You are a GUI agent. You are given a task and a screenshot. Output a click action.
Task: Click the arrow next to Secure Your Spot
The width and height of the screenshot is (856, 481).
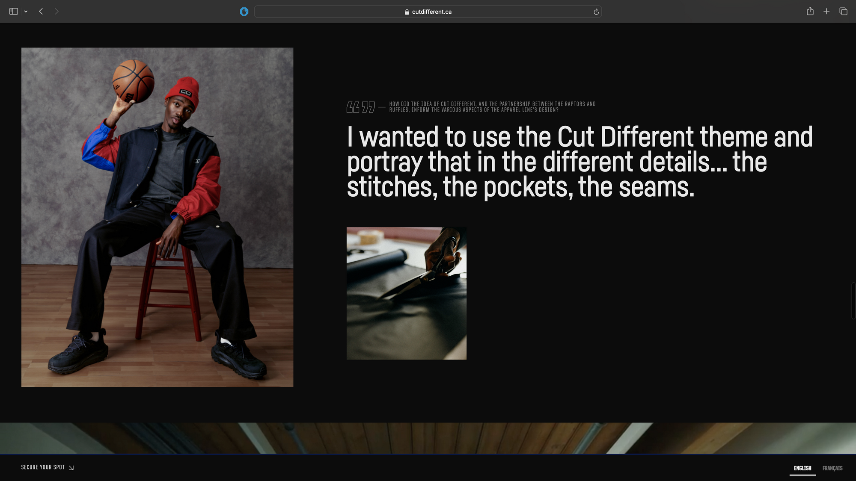click(x=71, y=468)
